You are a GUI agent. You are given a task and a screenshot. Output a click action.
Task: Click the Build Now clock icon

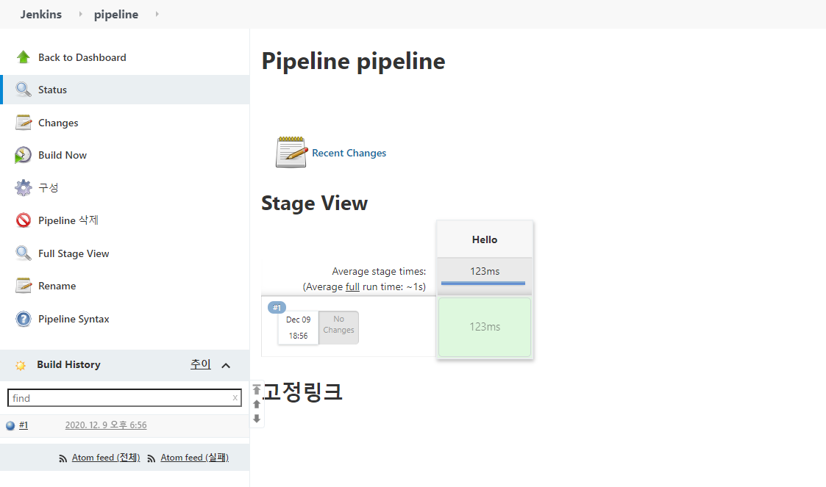[24, 155]
